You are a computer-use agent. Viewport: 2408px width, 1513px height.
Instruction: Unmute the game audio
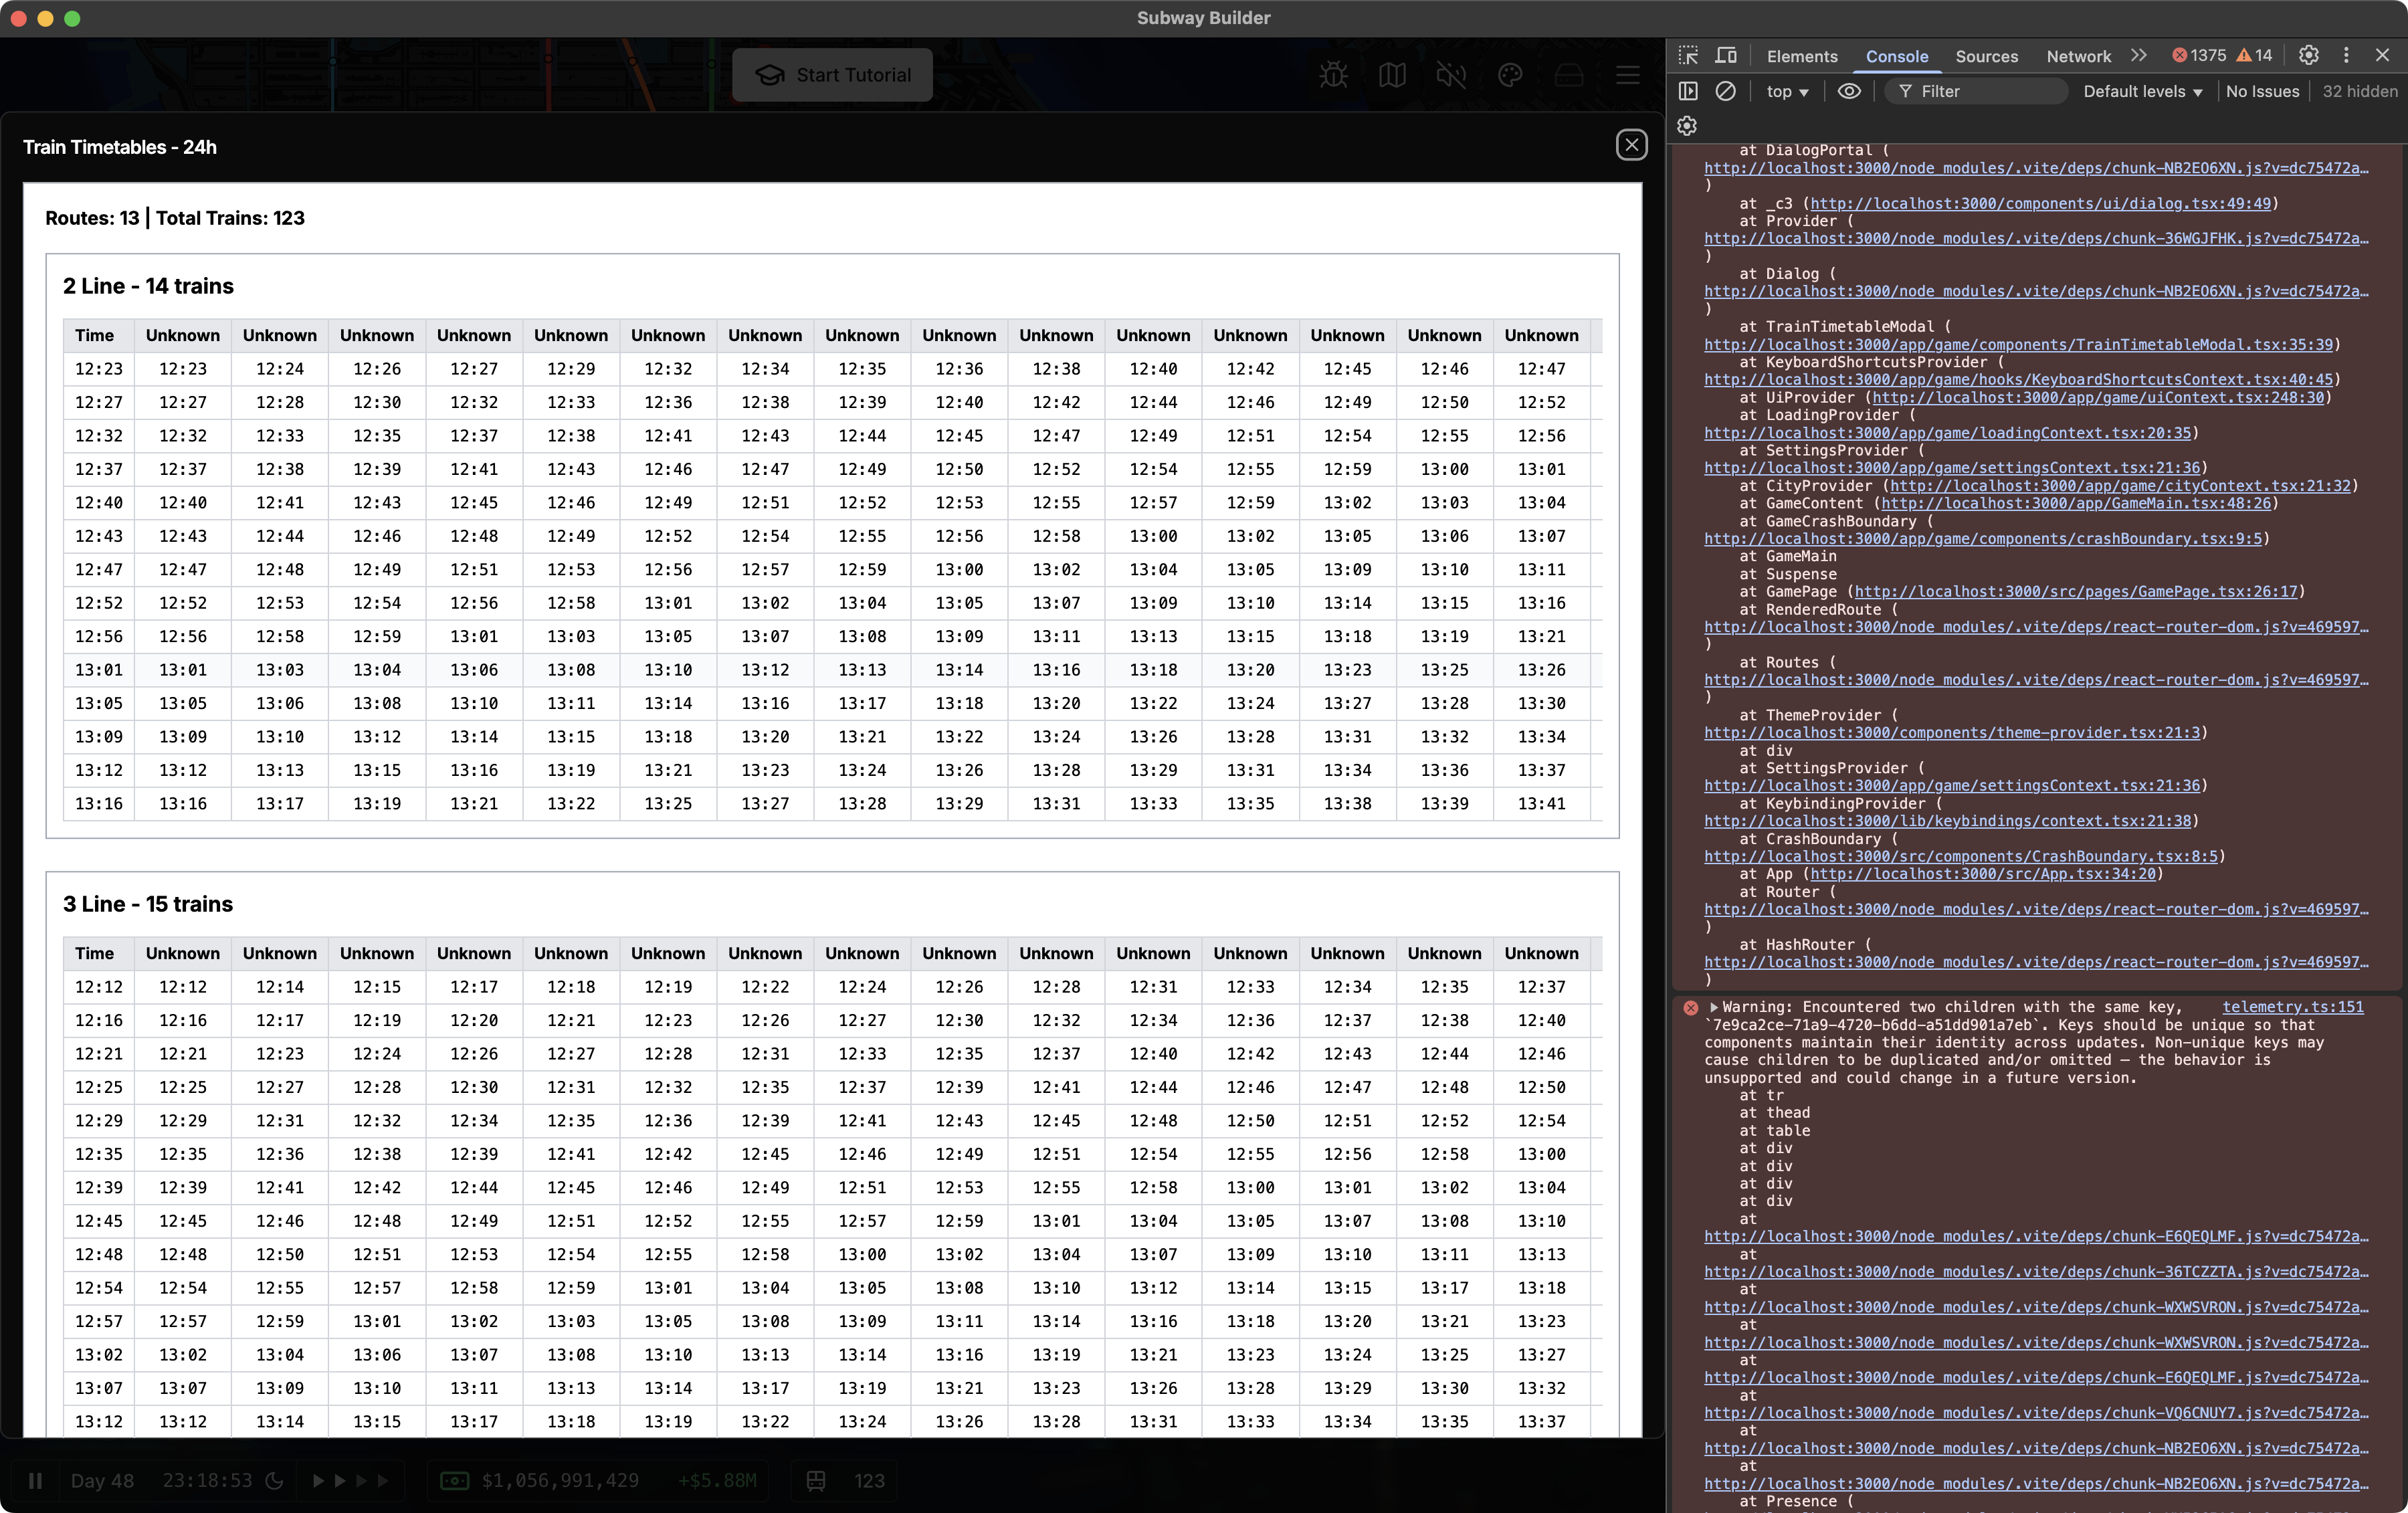(x=1451, y=75)
